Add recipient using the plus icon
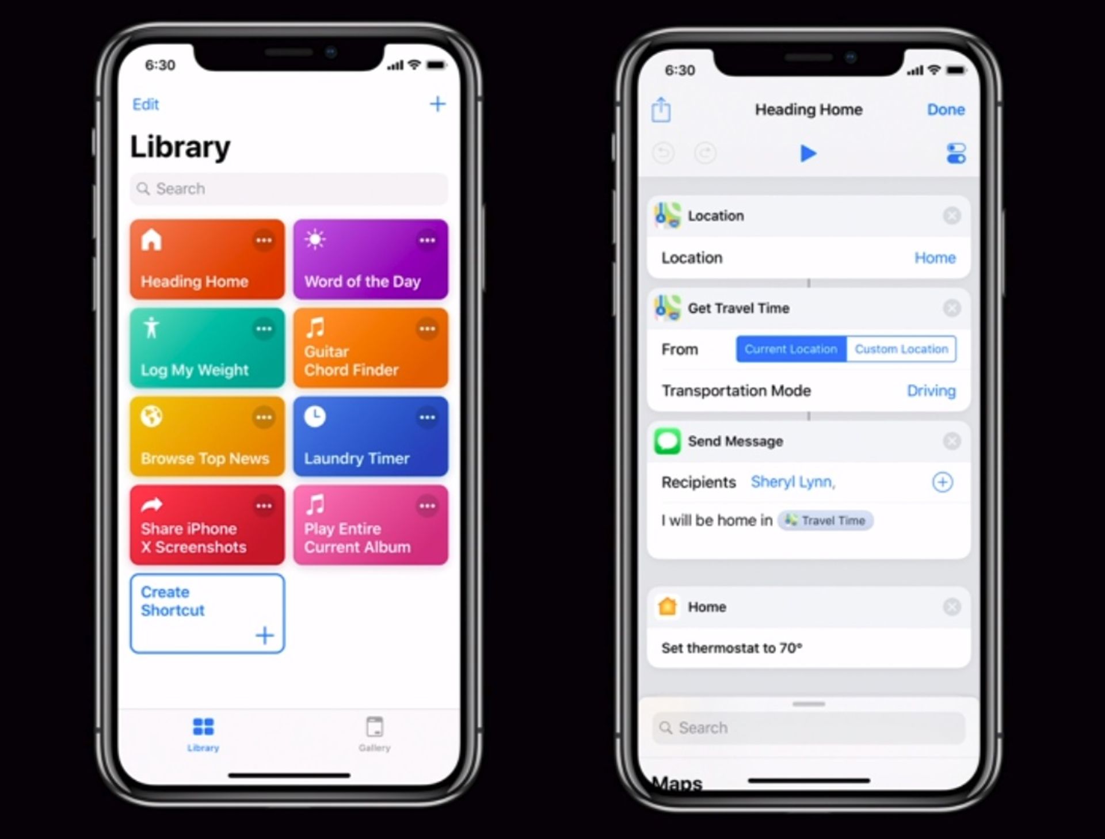The width and height of the screenshot is (1105, 839). click(942, 482)
